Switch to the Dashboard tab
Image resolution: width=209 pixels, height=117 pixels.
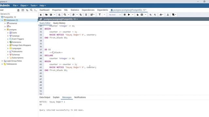coord(44,10)
